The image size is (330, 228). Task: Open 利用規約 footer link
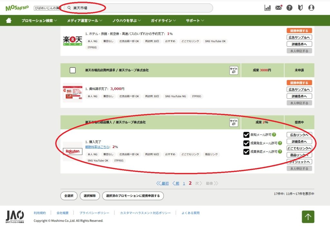click(x=40, y=213)
